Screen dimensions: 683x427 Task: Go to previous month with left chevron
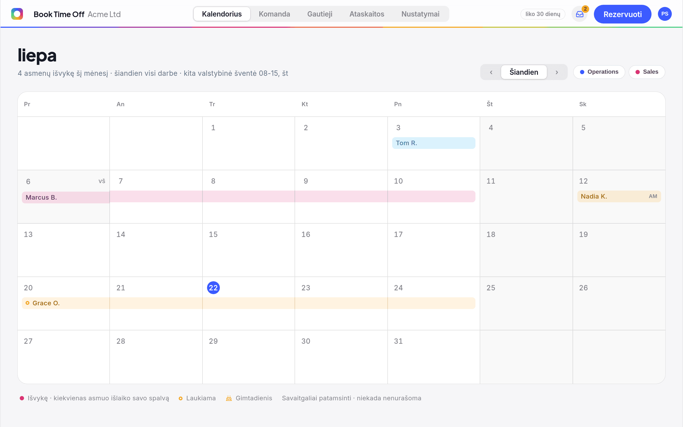coord(491,72)
